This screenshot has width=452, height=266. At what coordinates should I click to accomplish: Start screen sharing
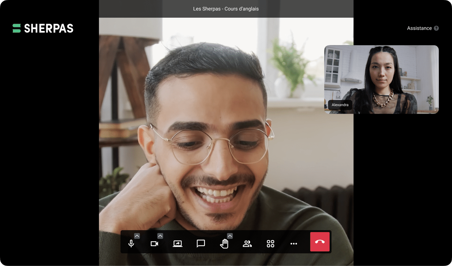tap(177, 244)
